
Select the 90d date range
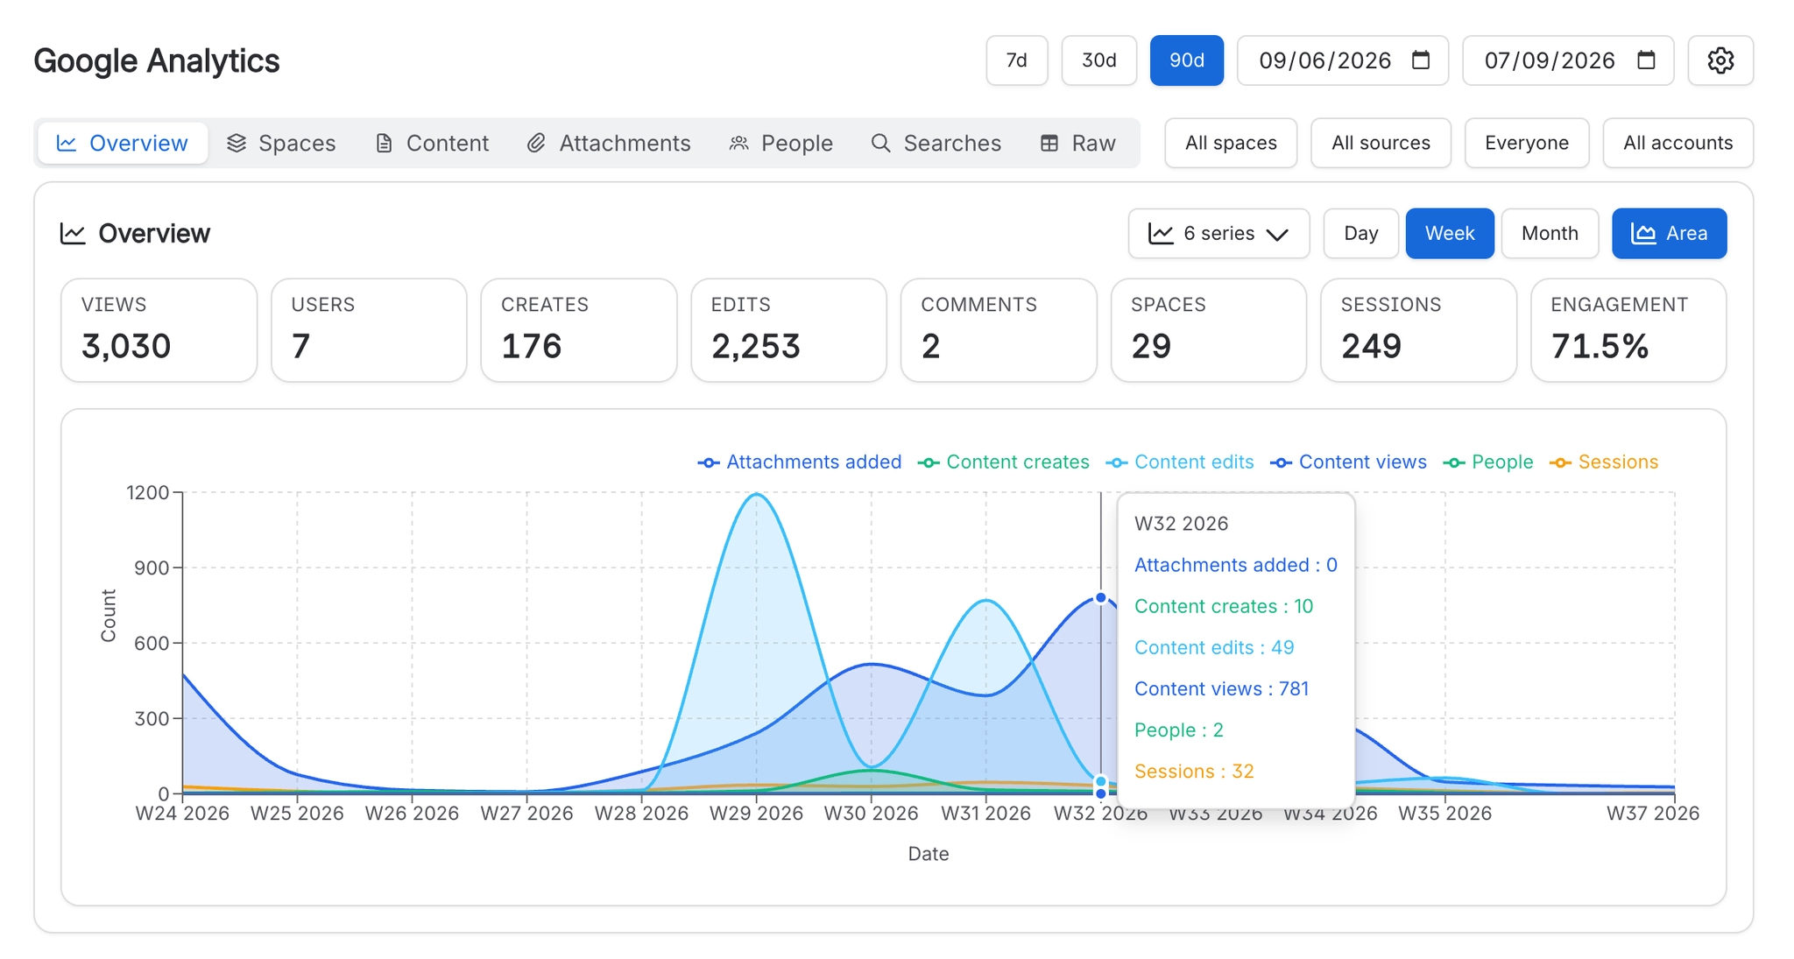[x=1187, y=60]
